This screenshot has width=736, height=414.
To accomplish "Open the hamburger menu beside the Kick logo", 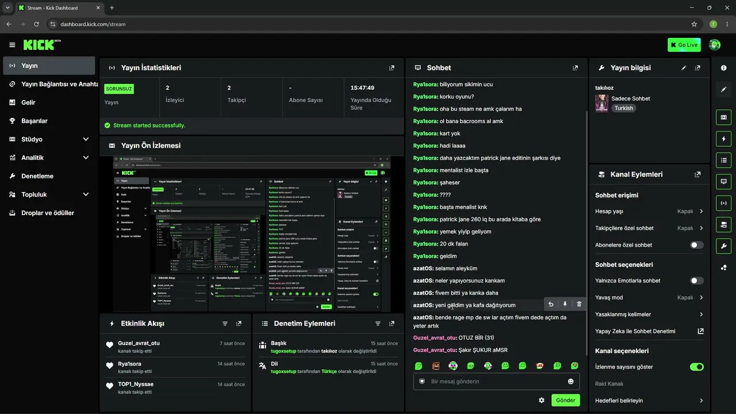I will click(12, 45).
